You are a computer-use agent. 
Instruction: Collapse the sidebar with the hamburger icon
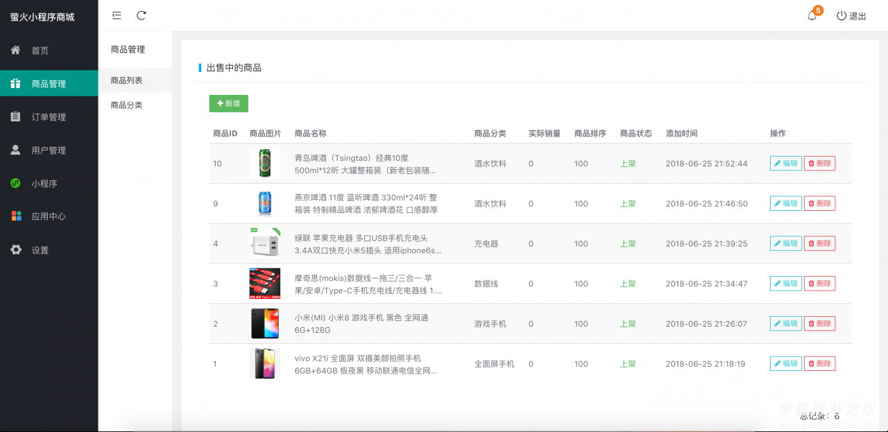point(116,15)
